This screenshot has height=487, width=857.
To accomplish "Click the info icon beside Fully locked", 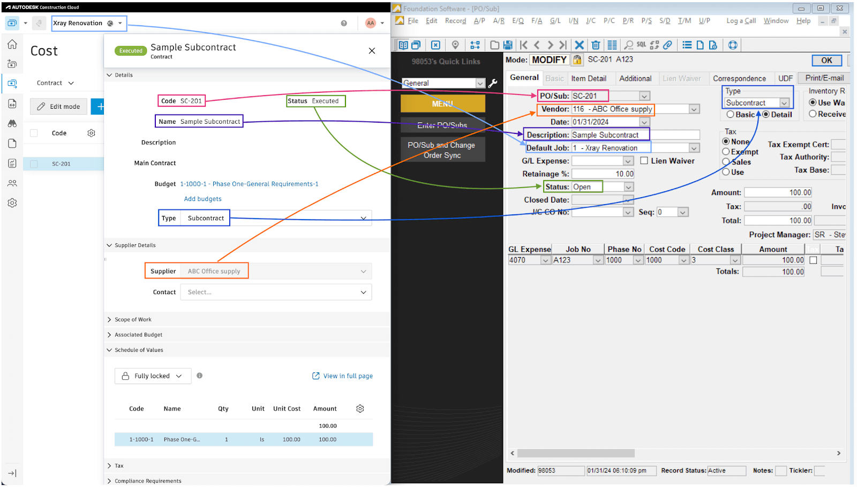I will 199,376.
